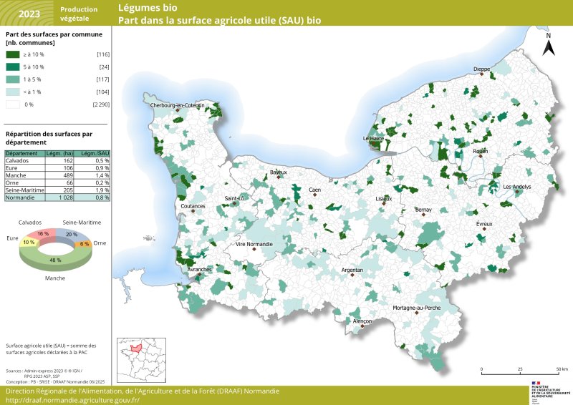Click the "Légm. (ha)" column header

click(59, 153)
